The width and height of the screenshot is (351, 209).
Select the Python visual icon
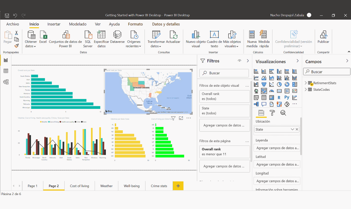click(x=287, y=98)
